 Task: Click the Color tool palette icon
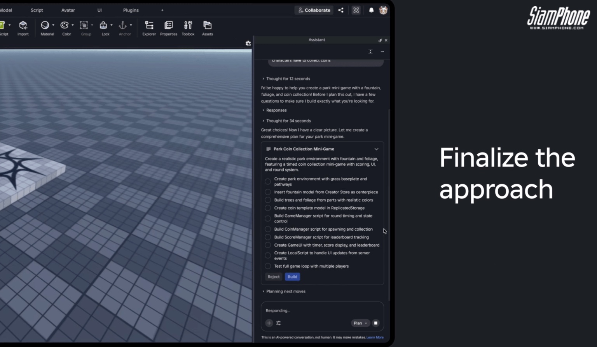click(x=65, y=25)
